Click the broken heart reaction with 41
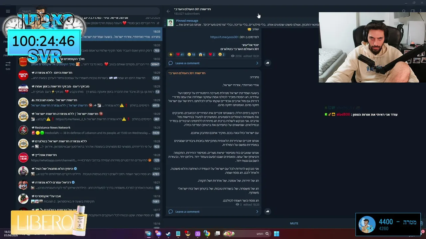This screenshot has width=426, height=239. 180,54
